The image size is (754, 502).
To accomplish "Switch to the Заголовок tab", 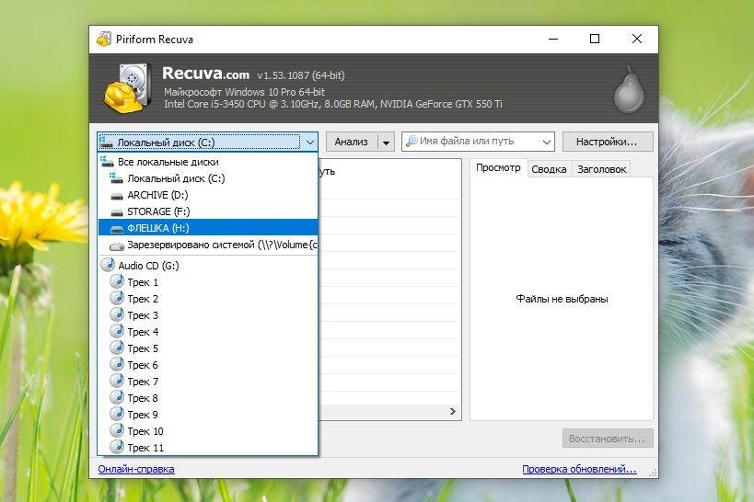I will coord(601,169).
